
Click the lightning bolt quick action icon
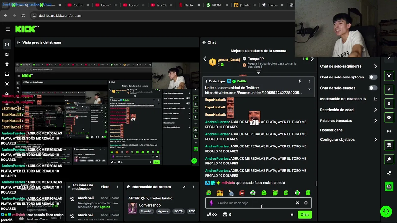point(389,90)
